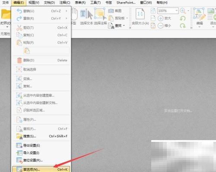The height and width of the screenshot is (172, 216).
Task: Click the 复位设置(R) icon
Action: (19, 160)
